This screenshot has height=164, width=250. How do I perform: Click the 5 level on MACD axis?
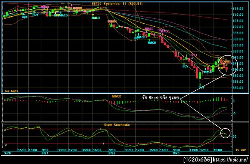pyautogui.click(x=235, y=113)
